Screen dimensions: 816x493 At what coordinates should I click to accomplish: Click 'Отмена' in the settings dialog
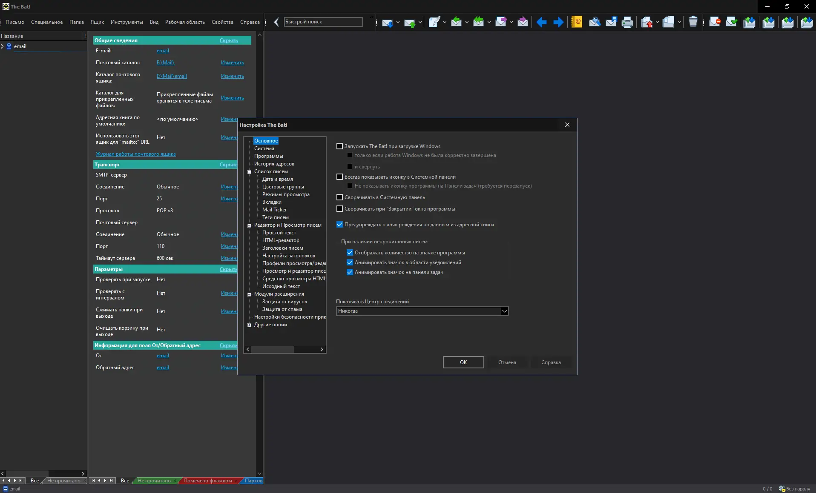click(507, 362)
